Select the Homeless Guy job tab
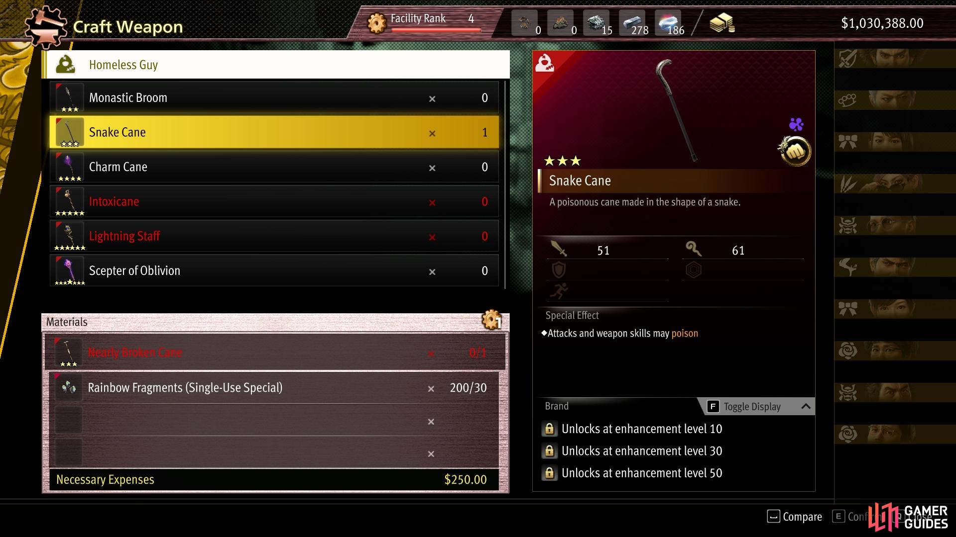This screenshot has height=537, width=956. [x=276, y=65]
